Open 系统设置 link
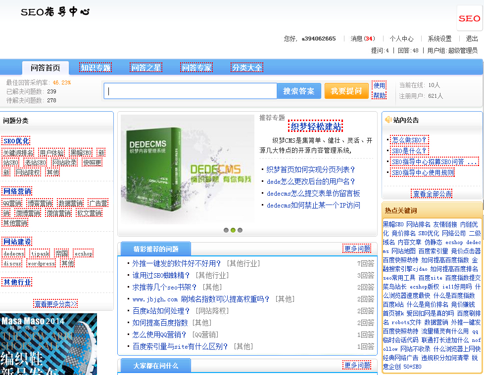 pyautogui.click(x=439, y=39)
